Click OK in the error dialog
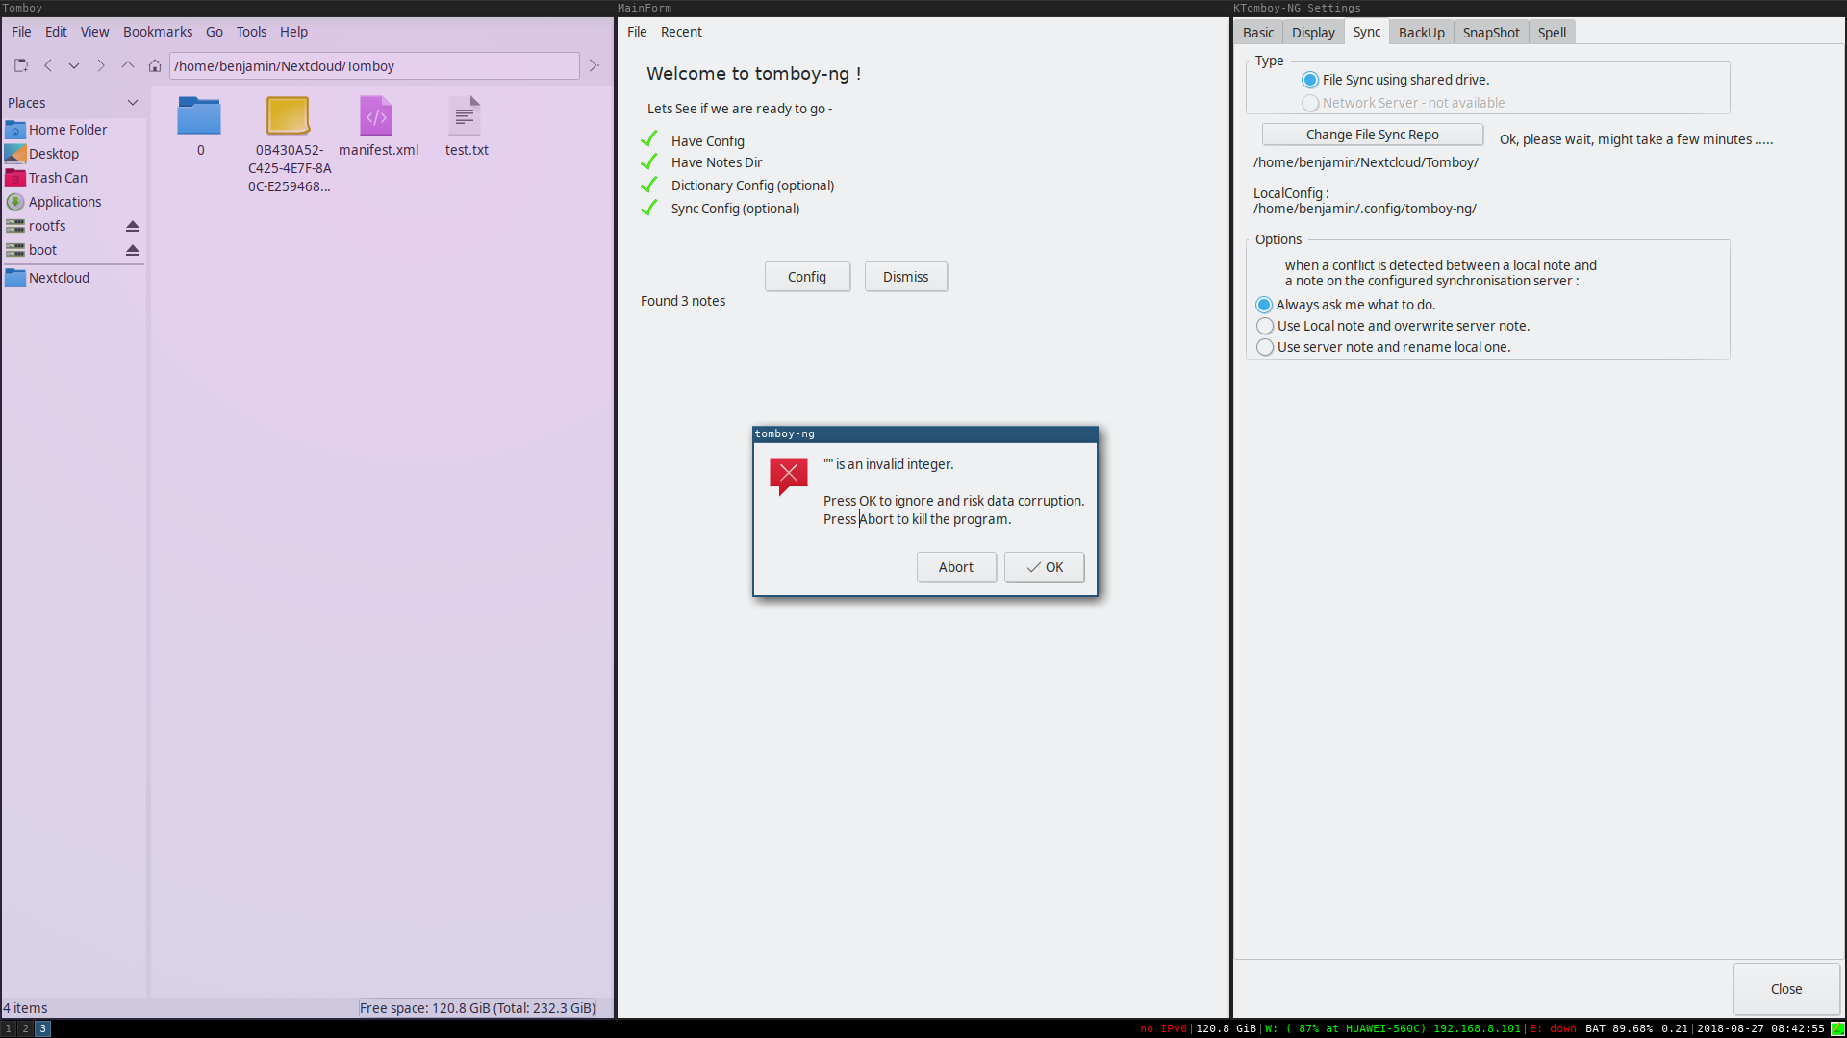This screenshot has height=1038, width=1847. (x=1045, y=567)
